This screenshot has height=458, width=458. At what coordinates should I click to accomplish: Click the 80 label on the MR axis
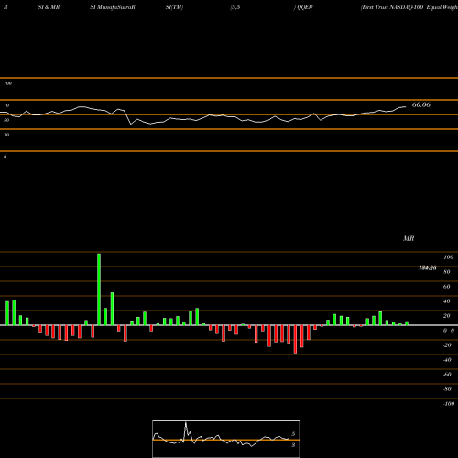[447, 272]
